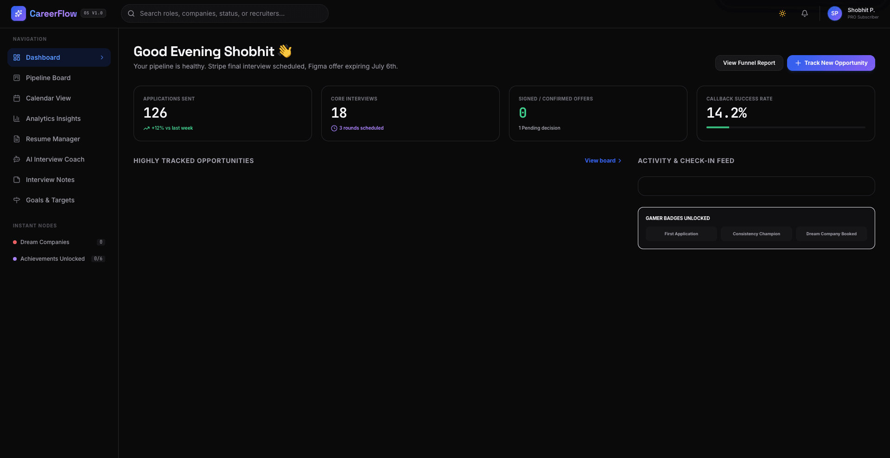Viewport: 890px width, 458px height.
Task: Click the Dream Companies 0 count badge
Action: [x=101, y=242]
